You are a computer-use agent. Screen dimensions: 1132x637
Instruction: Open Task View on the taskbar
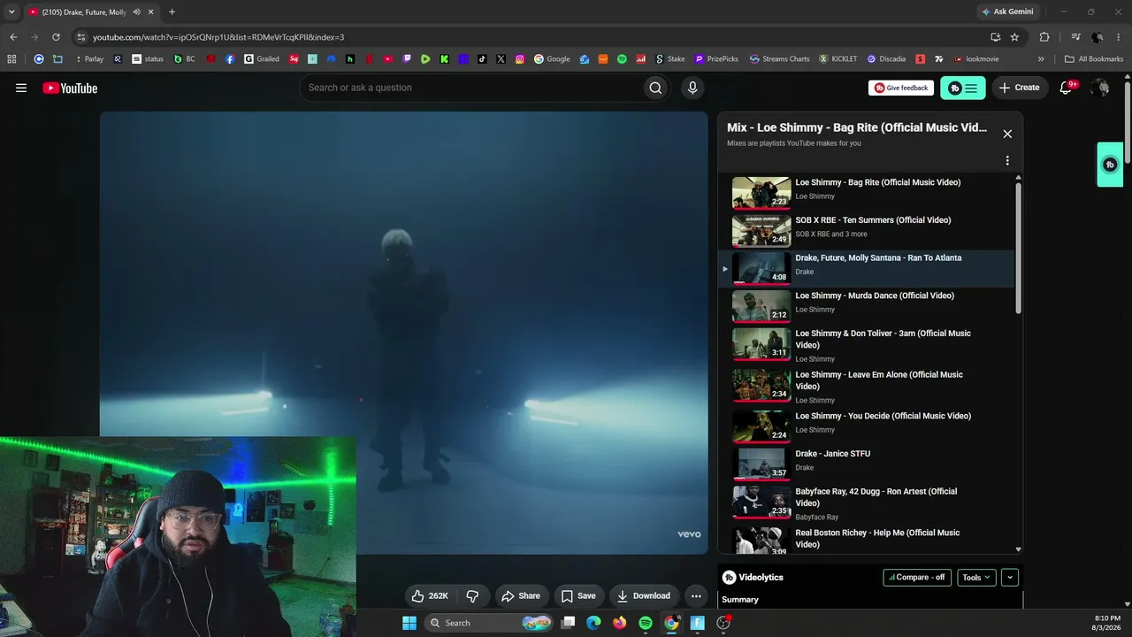click(569, 623)
